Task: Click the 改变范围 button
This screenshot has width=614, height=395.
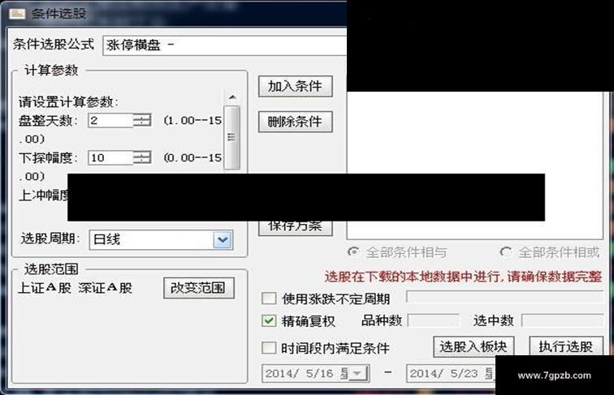Action: coord(199,288)
